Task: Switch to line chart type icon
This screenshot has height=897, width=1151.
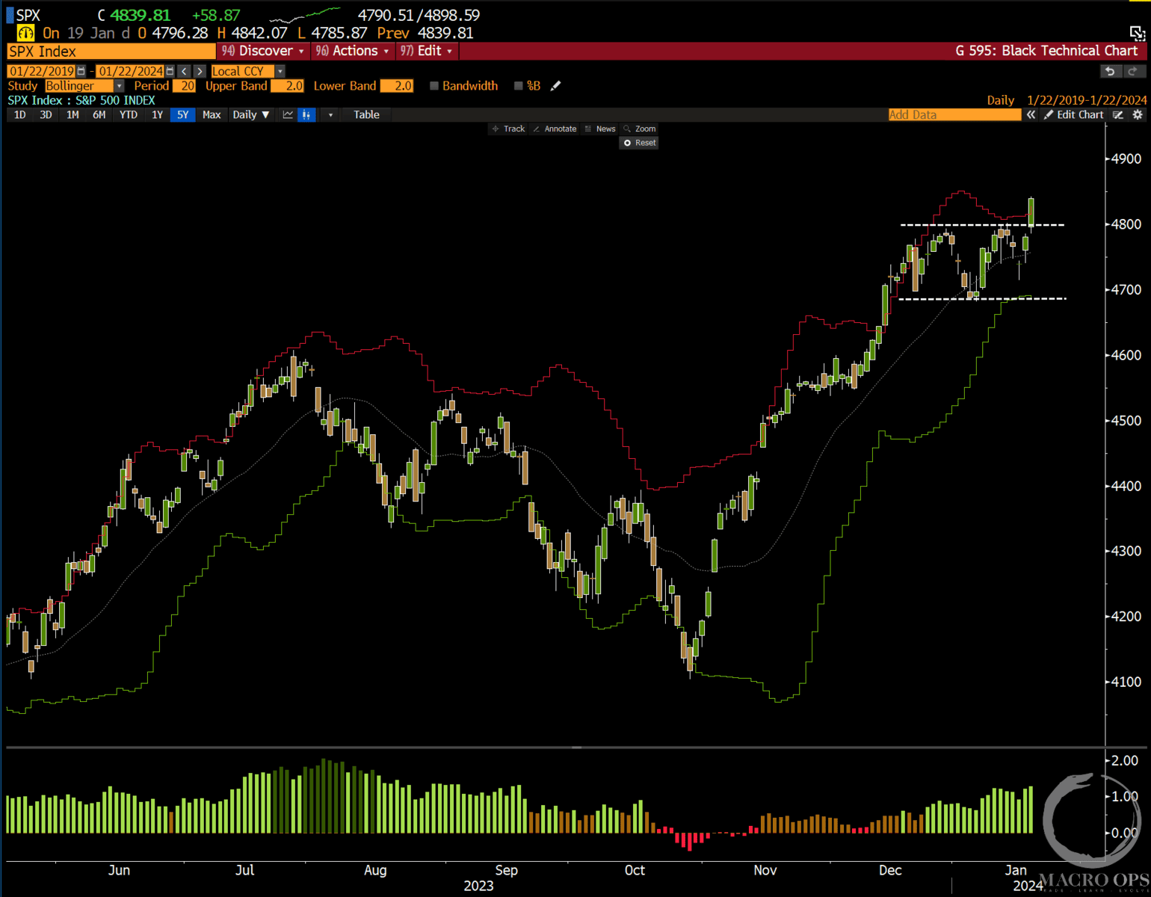Action: (288, 114)
